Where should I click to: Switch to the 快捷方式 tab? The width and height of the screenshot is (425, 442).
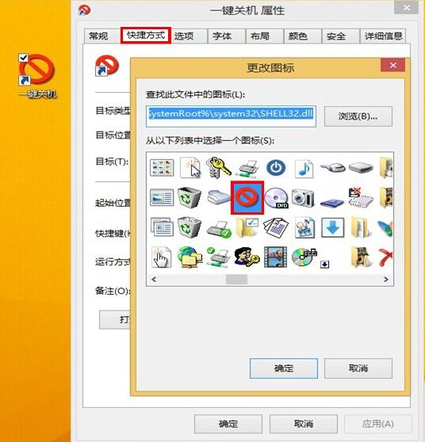coord(146,35)
